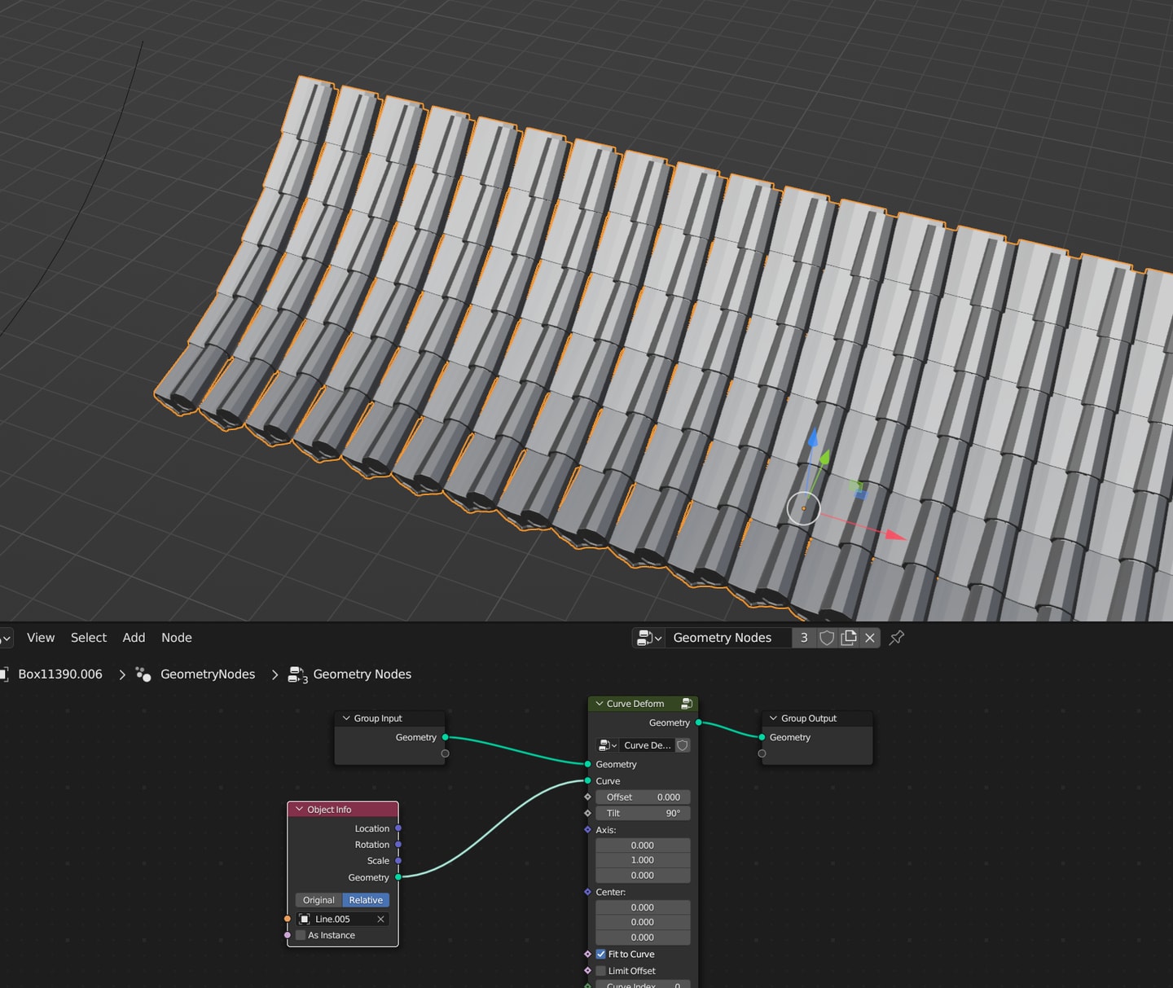The width and height of the screenshot is (1173, 988).
Task: Click the Curve Deform node group icon
Action: click(687, 704)
